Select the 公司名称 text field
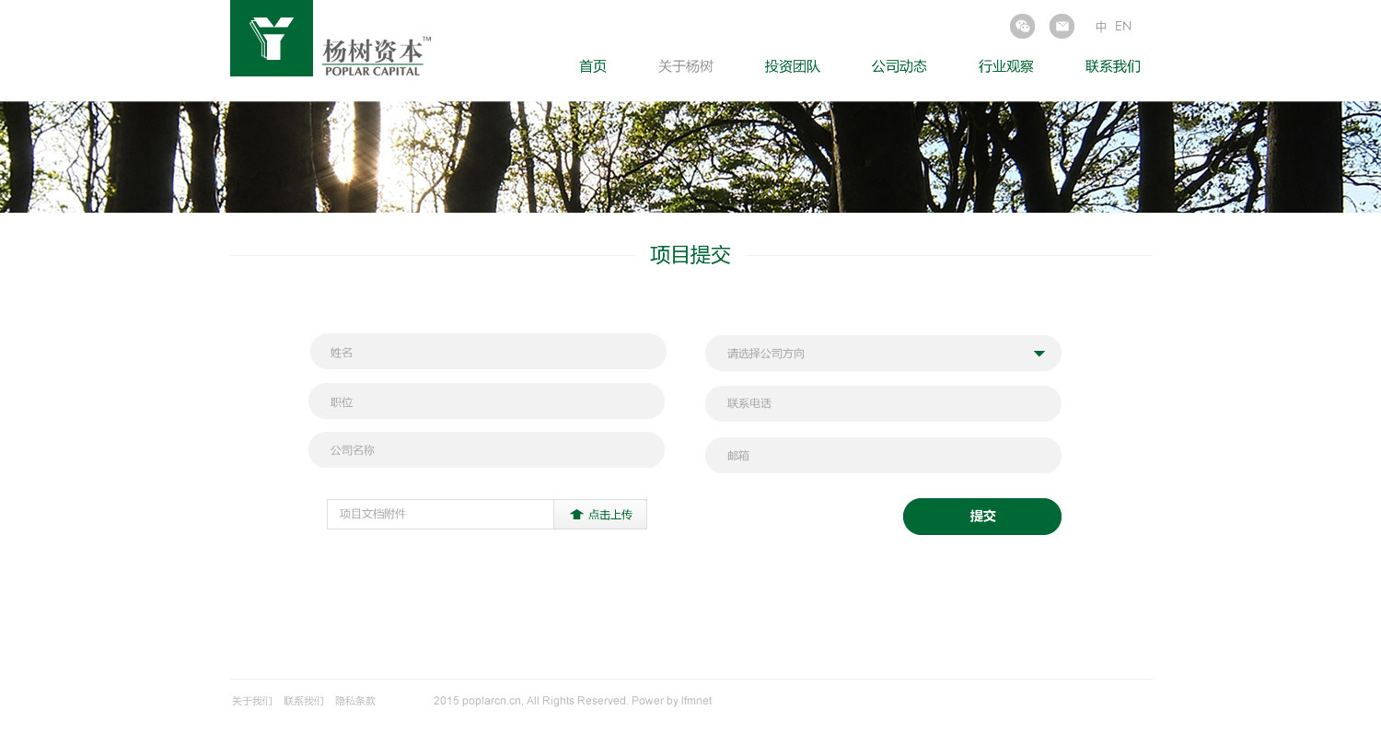Image resolution: width=1381 pixels, height=733 pixels. [486, 450]
